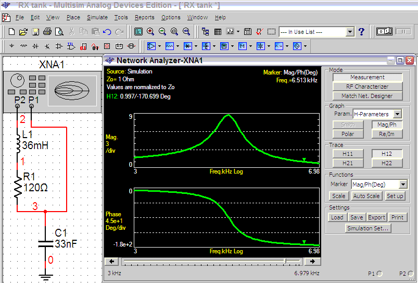418x283 pixels.
Task: Click the Zoom In magnifier icon
Action: 150,31
